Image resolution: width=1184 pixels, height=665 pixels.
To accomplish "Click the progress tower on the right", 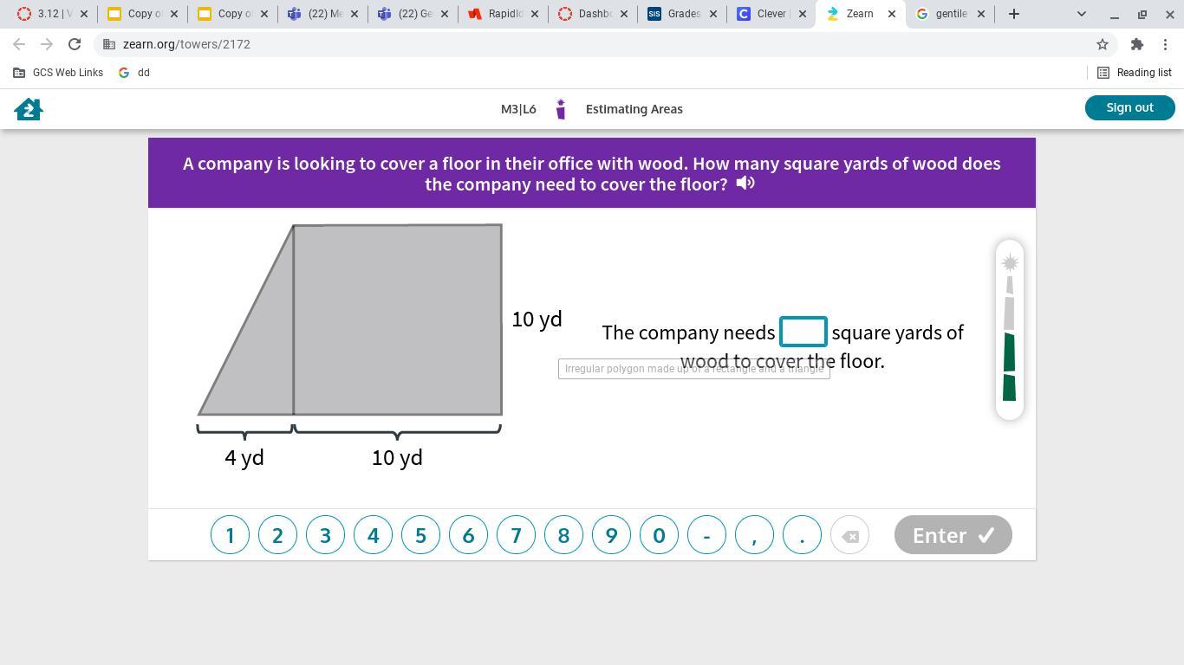I will (x=1010, y=330).
